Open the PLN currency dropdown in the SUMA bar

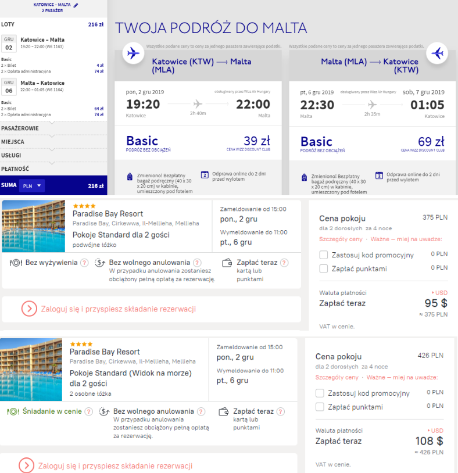pyautogui.click(x=32, y=186)
